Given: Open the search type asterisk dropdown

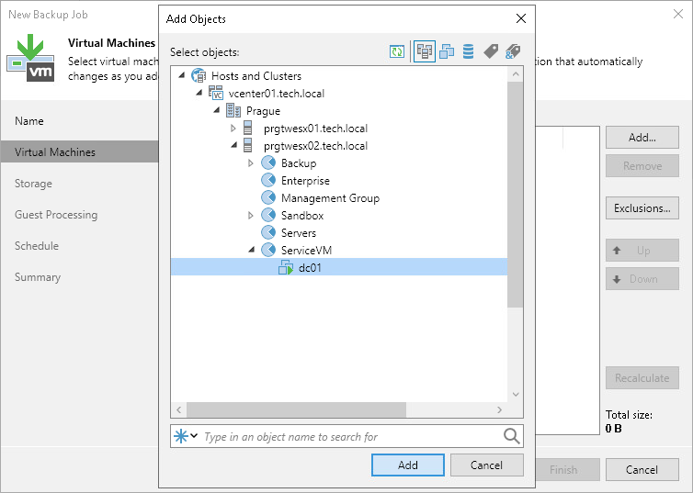Looking at the screenshot, I should click(x=186, y=436).
